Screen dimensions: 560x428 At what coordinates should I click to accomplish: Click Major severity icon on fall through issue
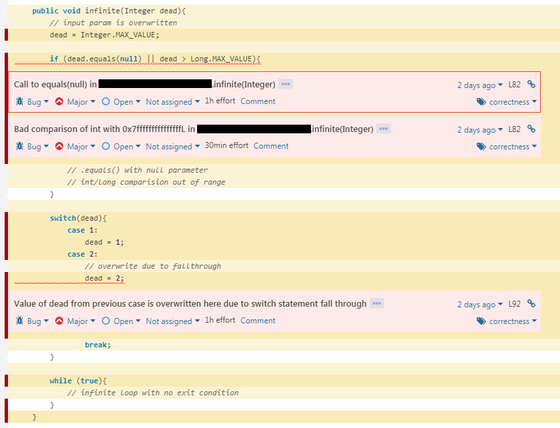(x=59, y=321)
